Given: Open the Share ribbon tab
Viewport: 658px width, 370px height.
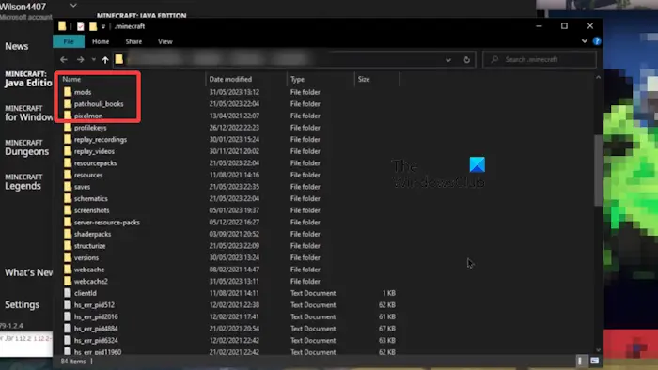Looking at the screenshot, I should click(133, 41).
